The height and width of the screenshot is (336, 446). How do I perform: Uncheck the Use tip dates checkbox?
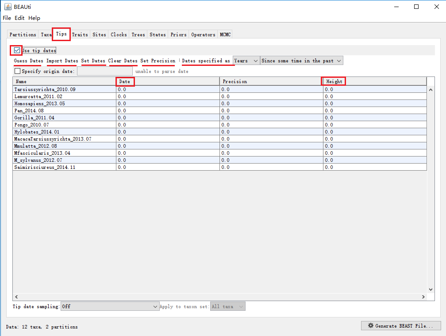click(17, 50)
